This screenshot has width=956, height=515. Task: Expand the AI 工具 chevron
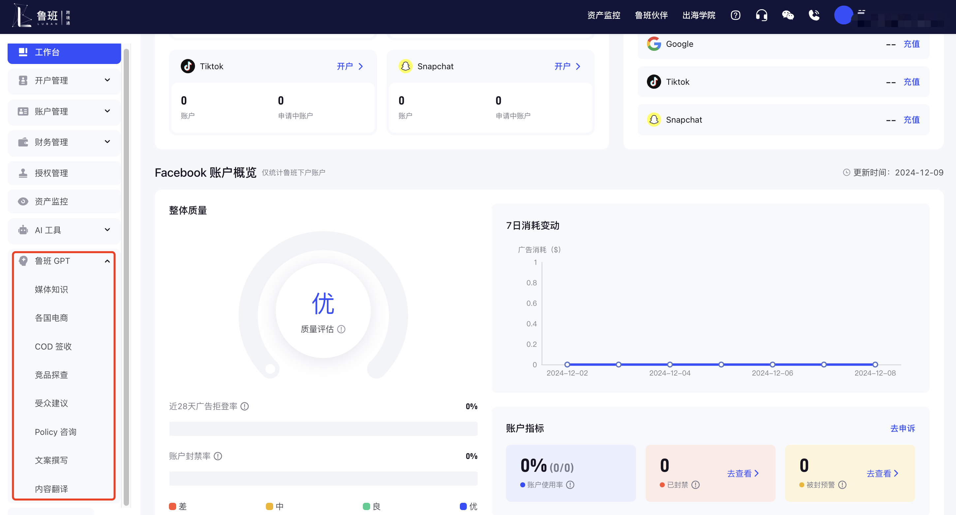tap(107, 230)
